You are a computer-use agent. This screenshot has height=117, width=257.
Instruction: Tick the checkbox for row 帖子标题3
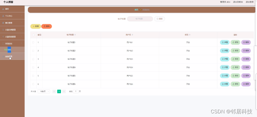33,59
